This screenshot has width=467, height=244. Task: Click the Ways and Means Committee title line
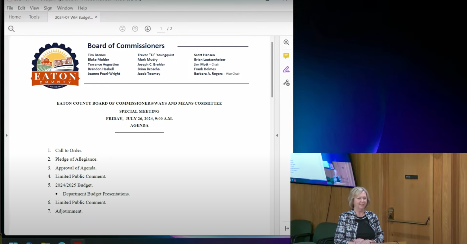pos(139,103)
